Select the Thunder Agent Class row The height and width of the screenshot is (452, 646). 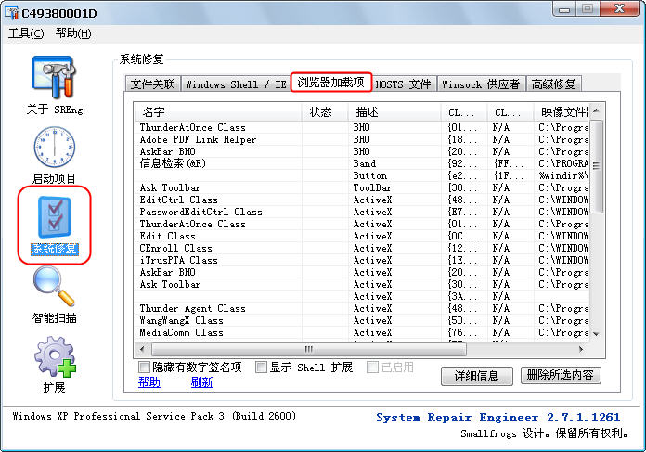362,308
